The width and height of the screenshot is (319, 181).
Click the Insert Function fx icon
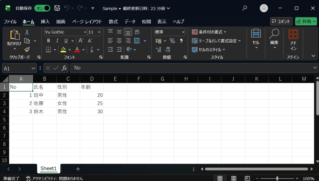click(64, 68)
